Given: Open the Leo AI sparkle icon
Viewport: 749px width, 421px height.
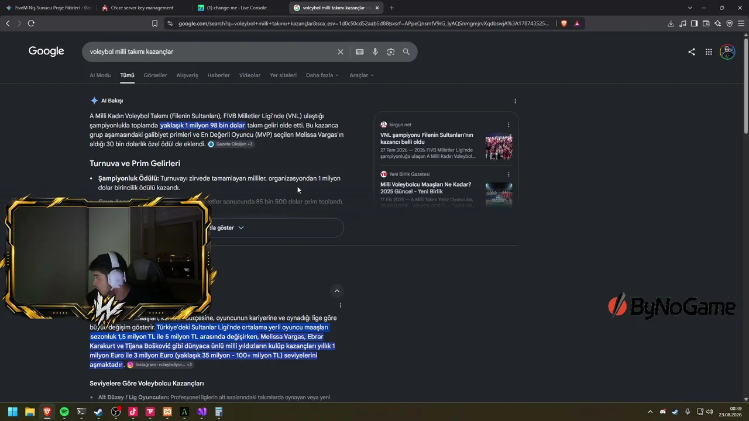Looking at the screenshot, I should (x=717, y=23).
